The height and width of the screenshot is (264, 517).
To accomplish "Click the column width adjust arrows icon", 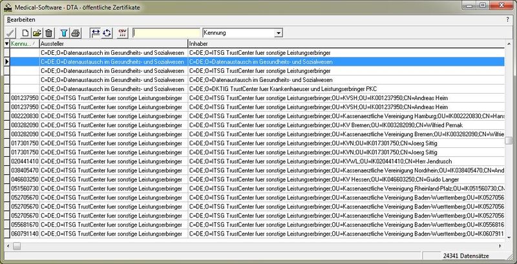I will coord(95,33).
